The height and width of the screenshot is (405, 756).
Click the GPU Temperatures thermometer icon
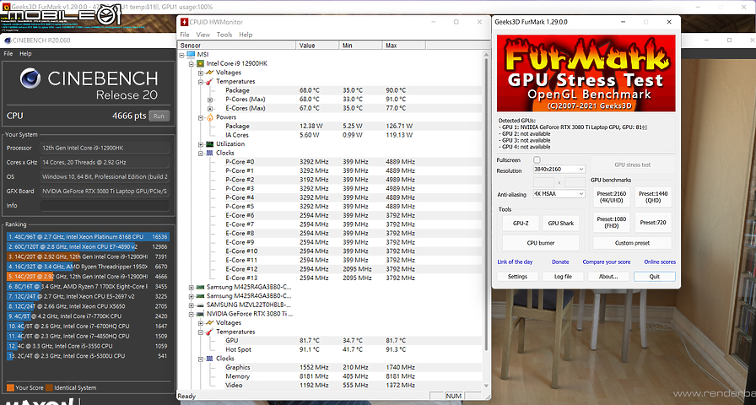pos(210,332)
